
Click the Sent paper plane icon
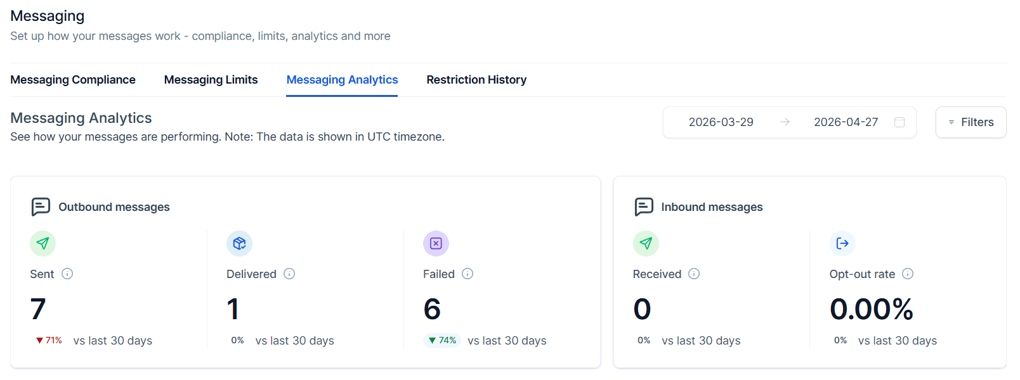click(x=43, y=243)
